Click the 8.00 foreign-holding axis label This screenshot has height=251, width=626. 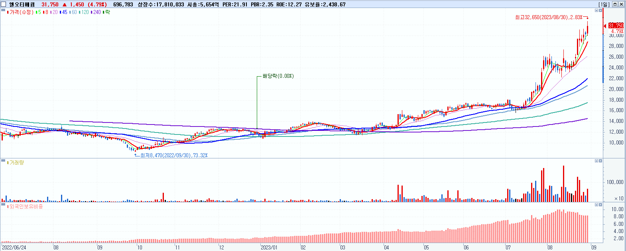point(619,217)
